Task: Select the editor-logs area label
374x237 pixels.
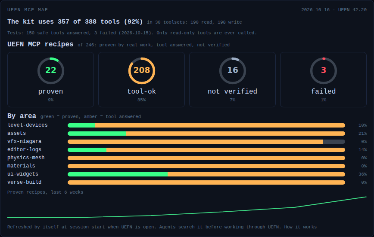Action: point(24,149)
